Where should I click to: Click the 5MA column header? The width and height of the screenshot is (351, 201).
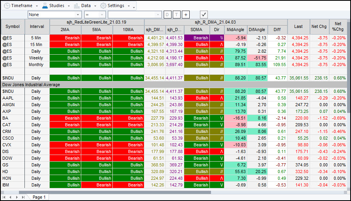coord(97,30)
